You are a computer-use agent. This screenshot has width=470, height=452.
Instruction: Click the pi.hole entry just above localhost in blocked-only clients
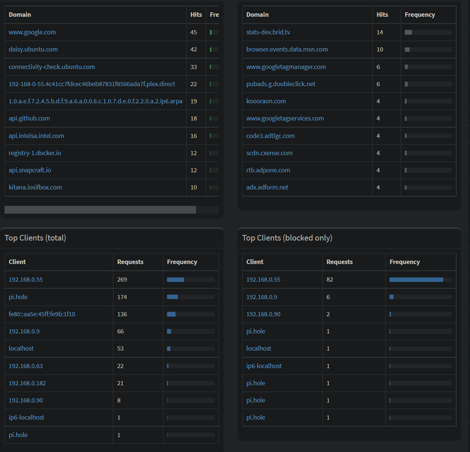(x=256, y=331)
